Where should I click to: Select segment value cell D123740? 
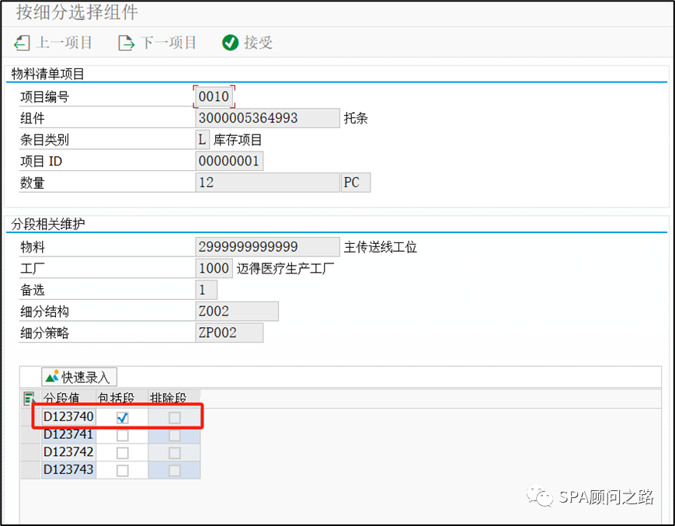pyautogui.click(x=68, y=416)
